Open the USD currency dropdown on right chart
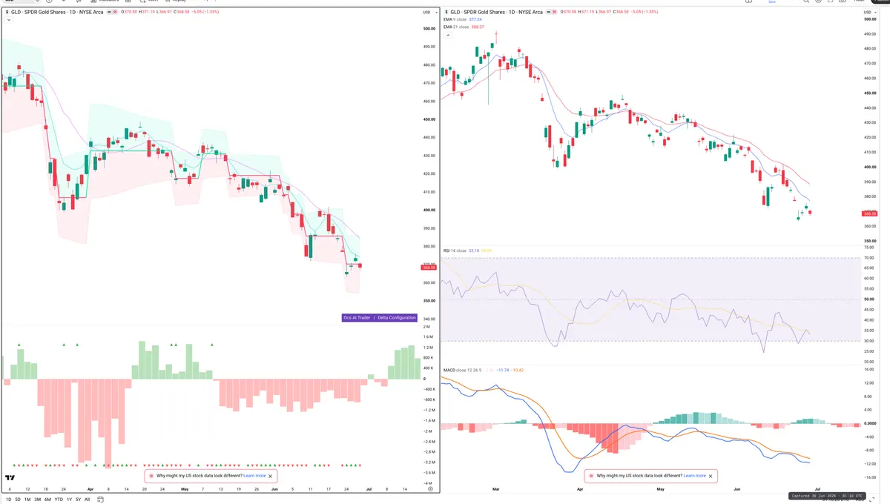The height and width of the screenshot is (504, 890). tap(869, 13)
